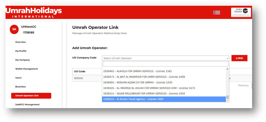The image size is (266, 122).
Task: Click the 1738185 account number
Action: click(x=29, y=33)
